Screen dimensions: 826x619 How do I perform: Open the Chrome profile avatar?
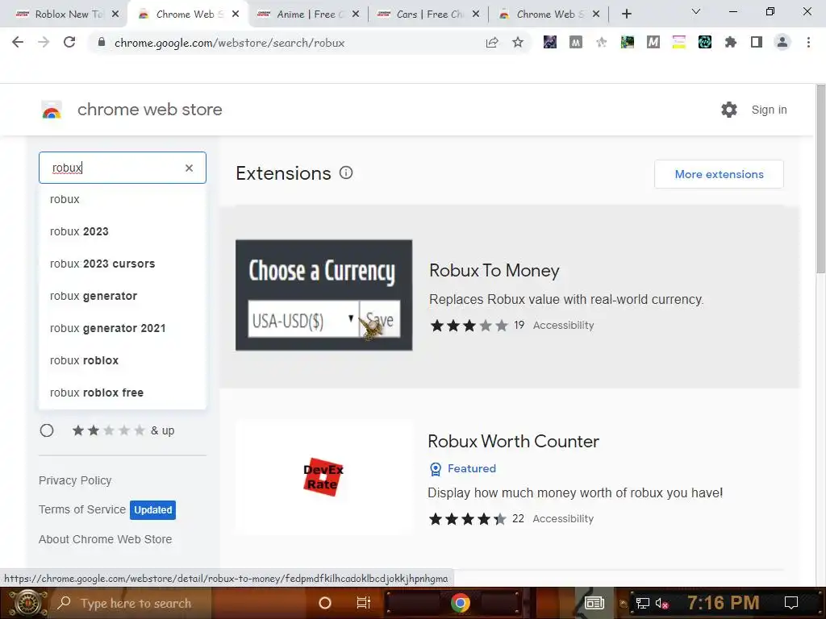782,42
